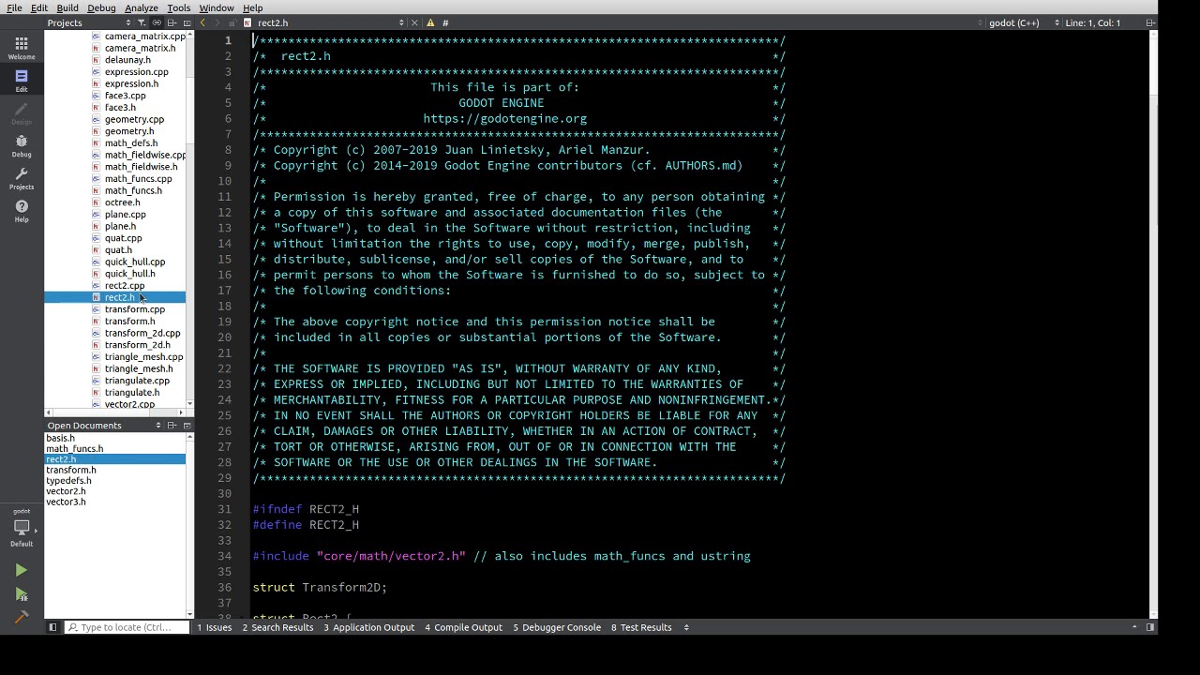The height and width of the screenshot is (675, 1200).
Task: Toggle the right sidebar button in status bar
Action: (x=1149, y=627)
